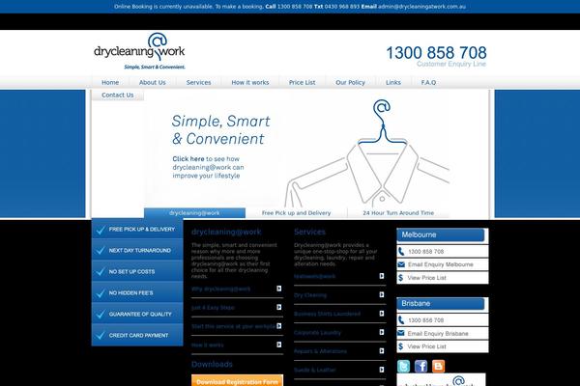The width and height of the screenshot is (580, 386).
Task: Click the envelope icon beside Email Enquiry Melbourne
Action: tap(401, 264)
